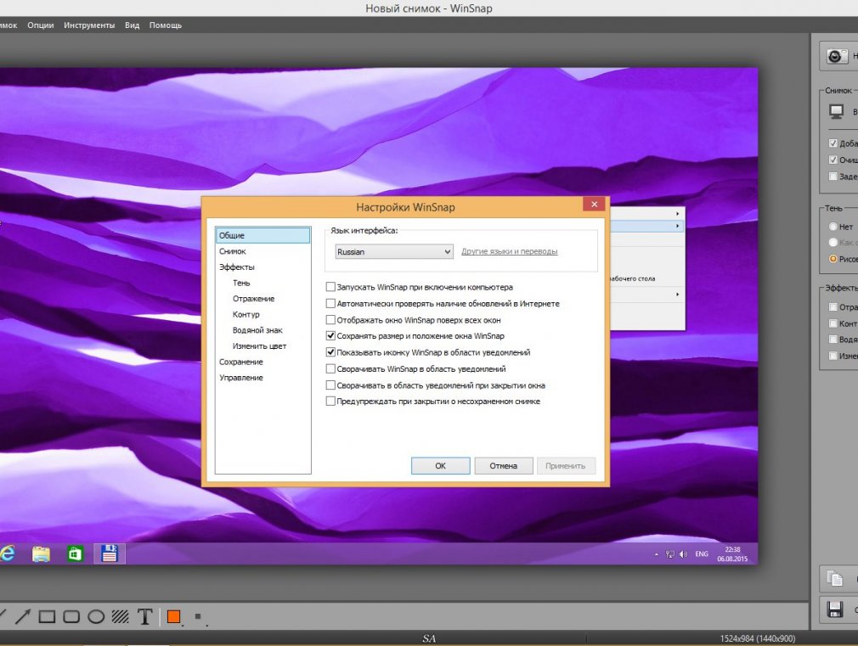Select the text T tool
The width and height of the screenshot is (858, 646).
(x=145, y=616)
